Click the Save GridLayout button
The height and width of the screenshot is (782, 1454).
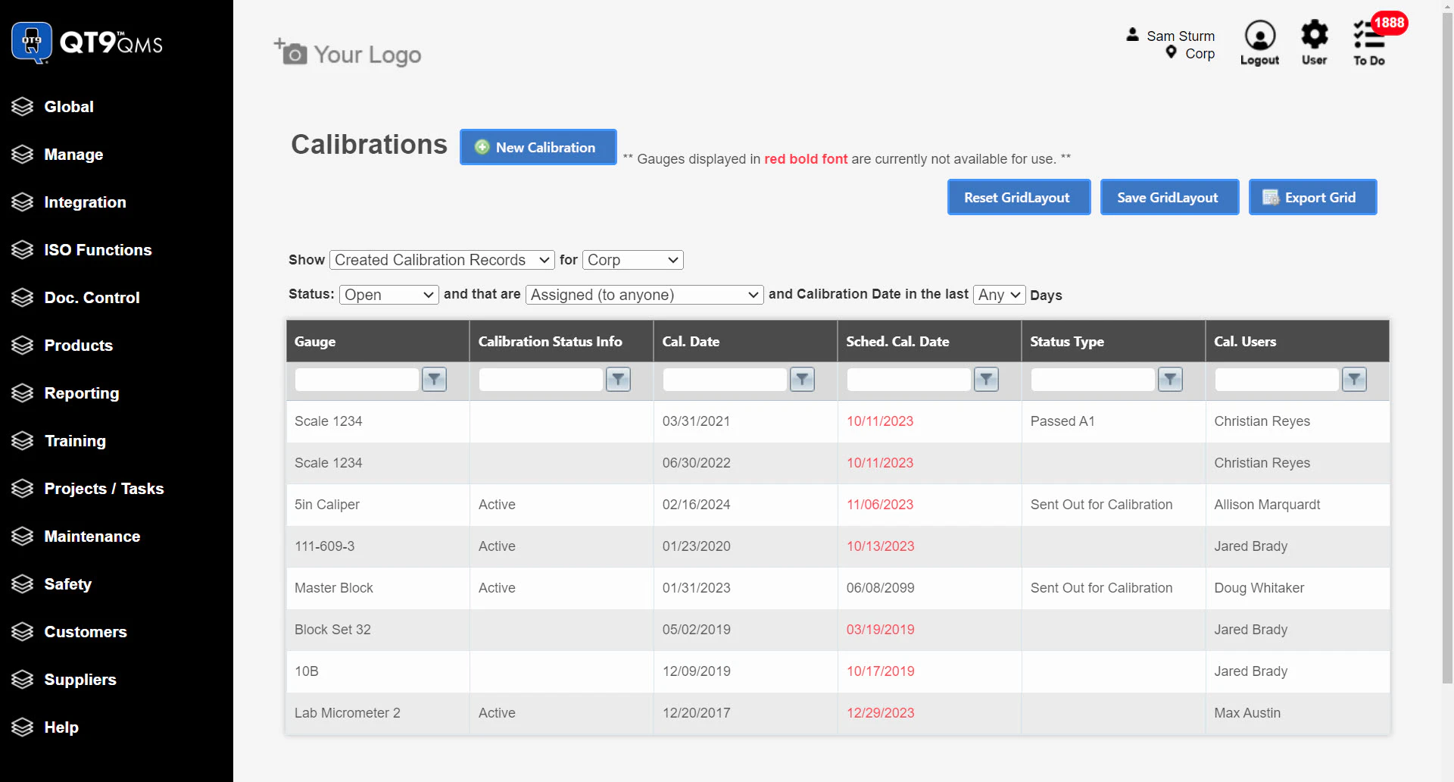tap(1169, 197)
